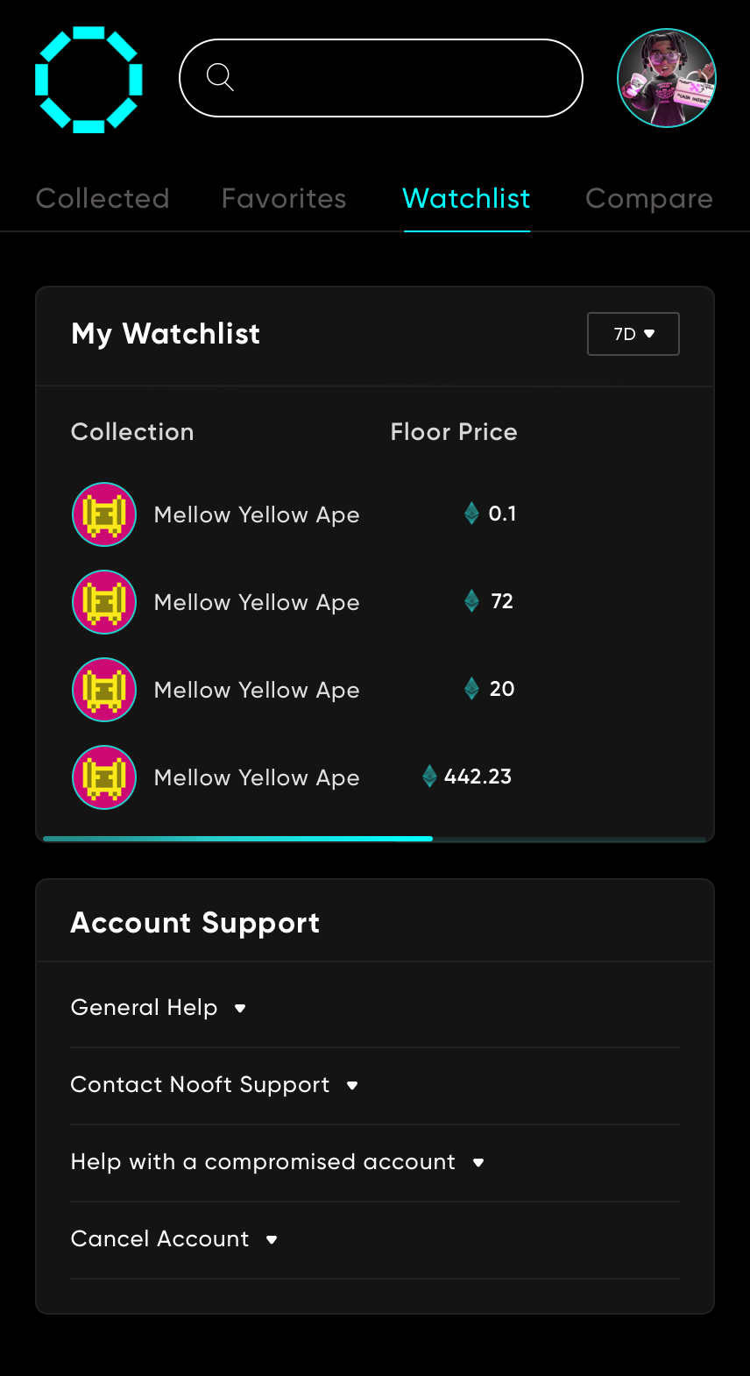750x1376 pixels.
Task: Click the Floor Price column header
Action: pyautogui.click(x=453, y=432)
